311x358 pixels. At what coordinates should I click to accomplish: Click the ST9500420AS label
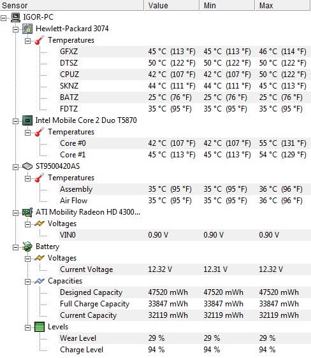58,166
